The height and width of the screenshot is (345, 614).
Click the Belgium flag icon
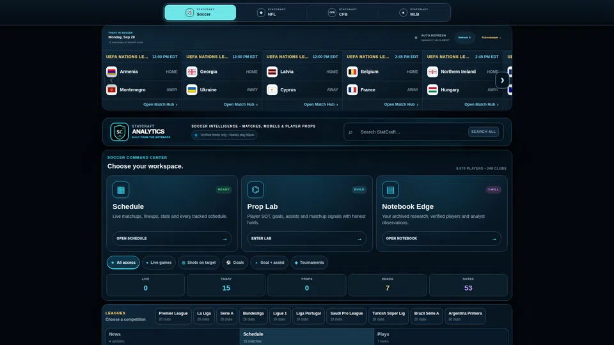[352, 72]
